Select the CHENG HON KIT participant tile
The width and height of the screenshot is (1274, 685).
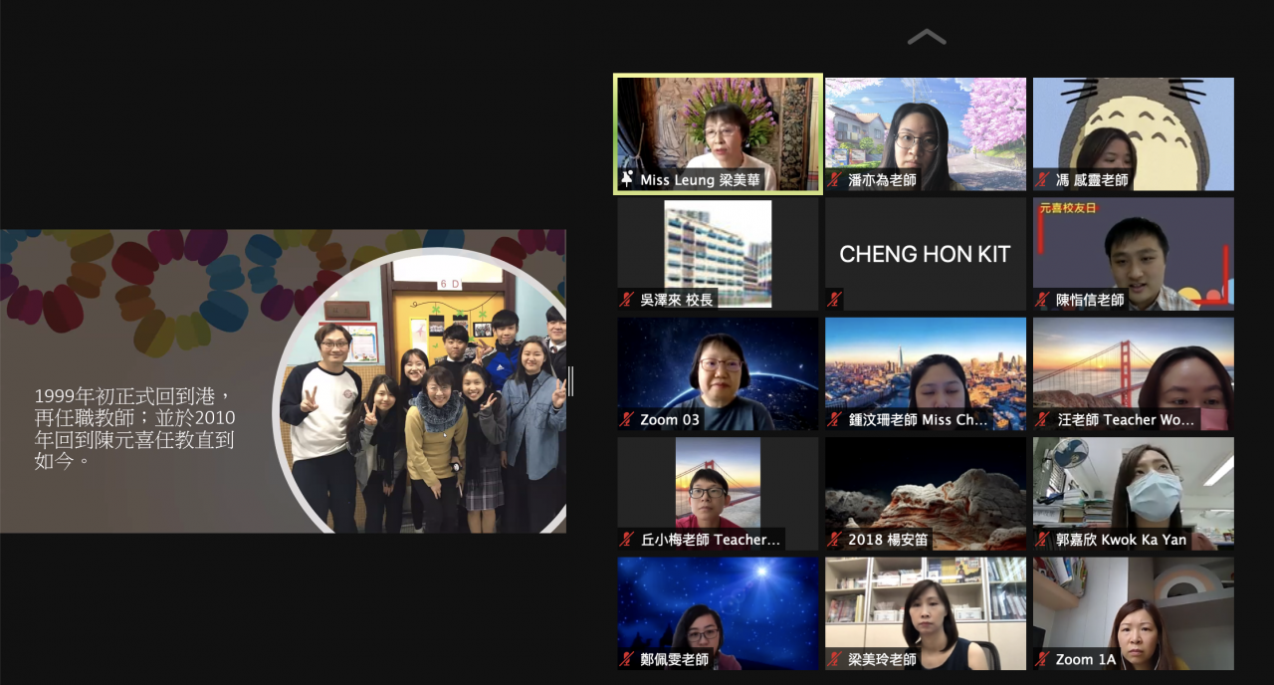click(926, 254)
